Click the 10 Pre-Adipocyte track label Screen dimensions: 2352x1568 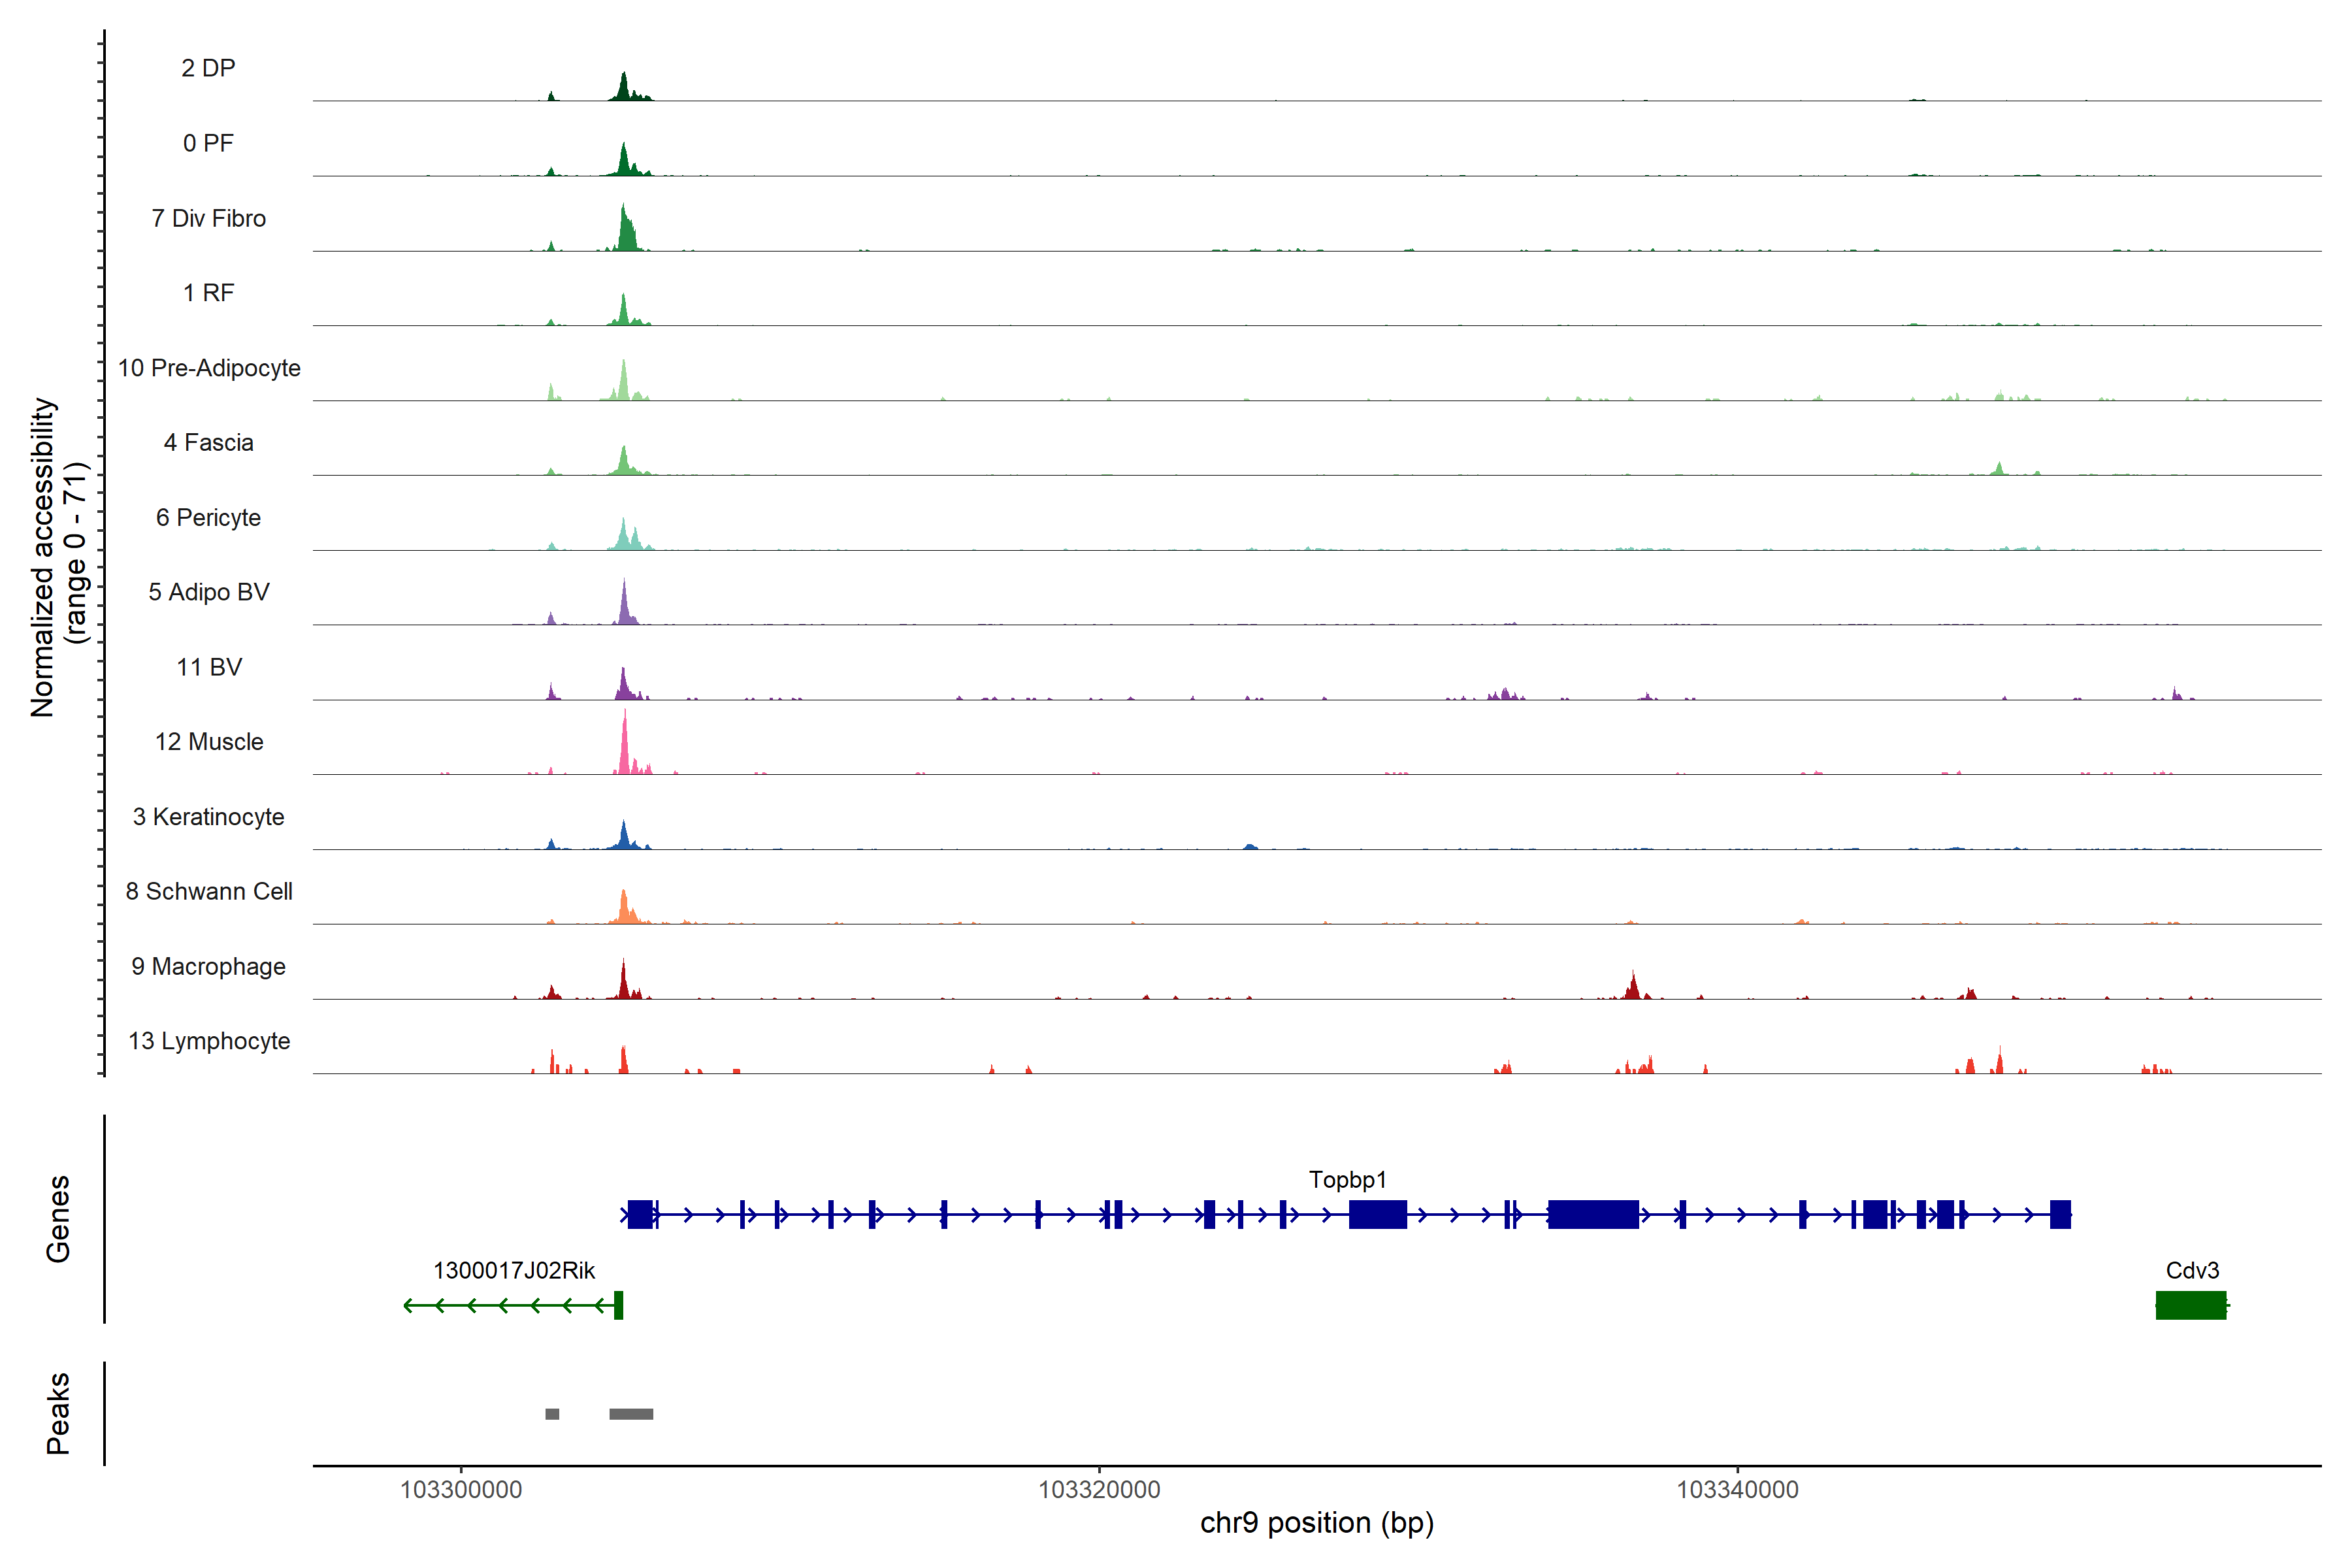click(209, 368)
